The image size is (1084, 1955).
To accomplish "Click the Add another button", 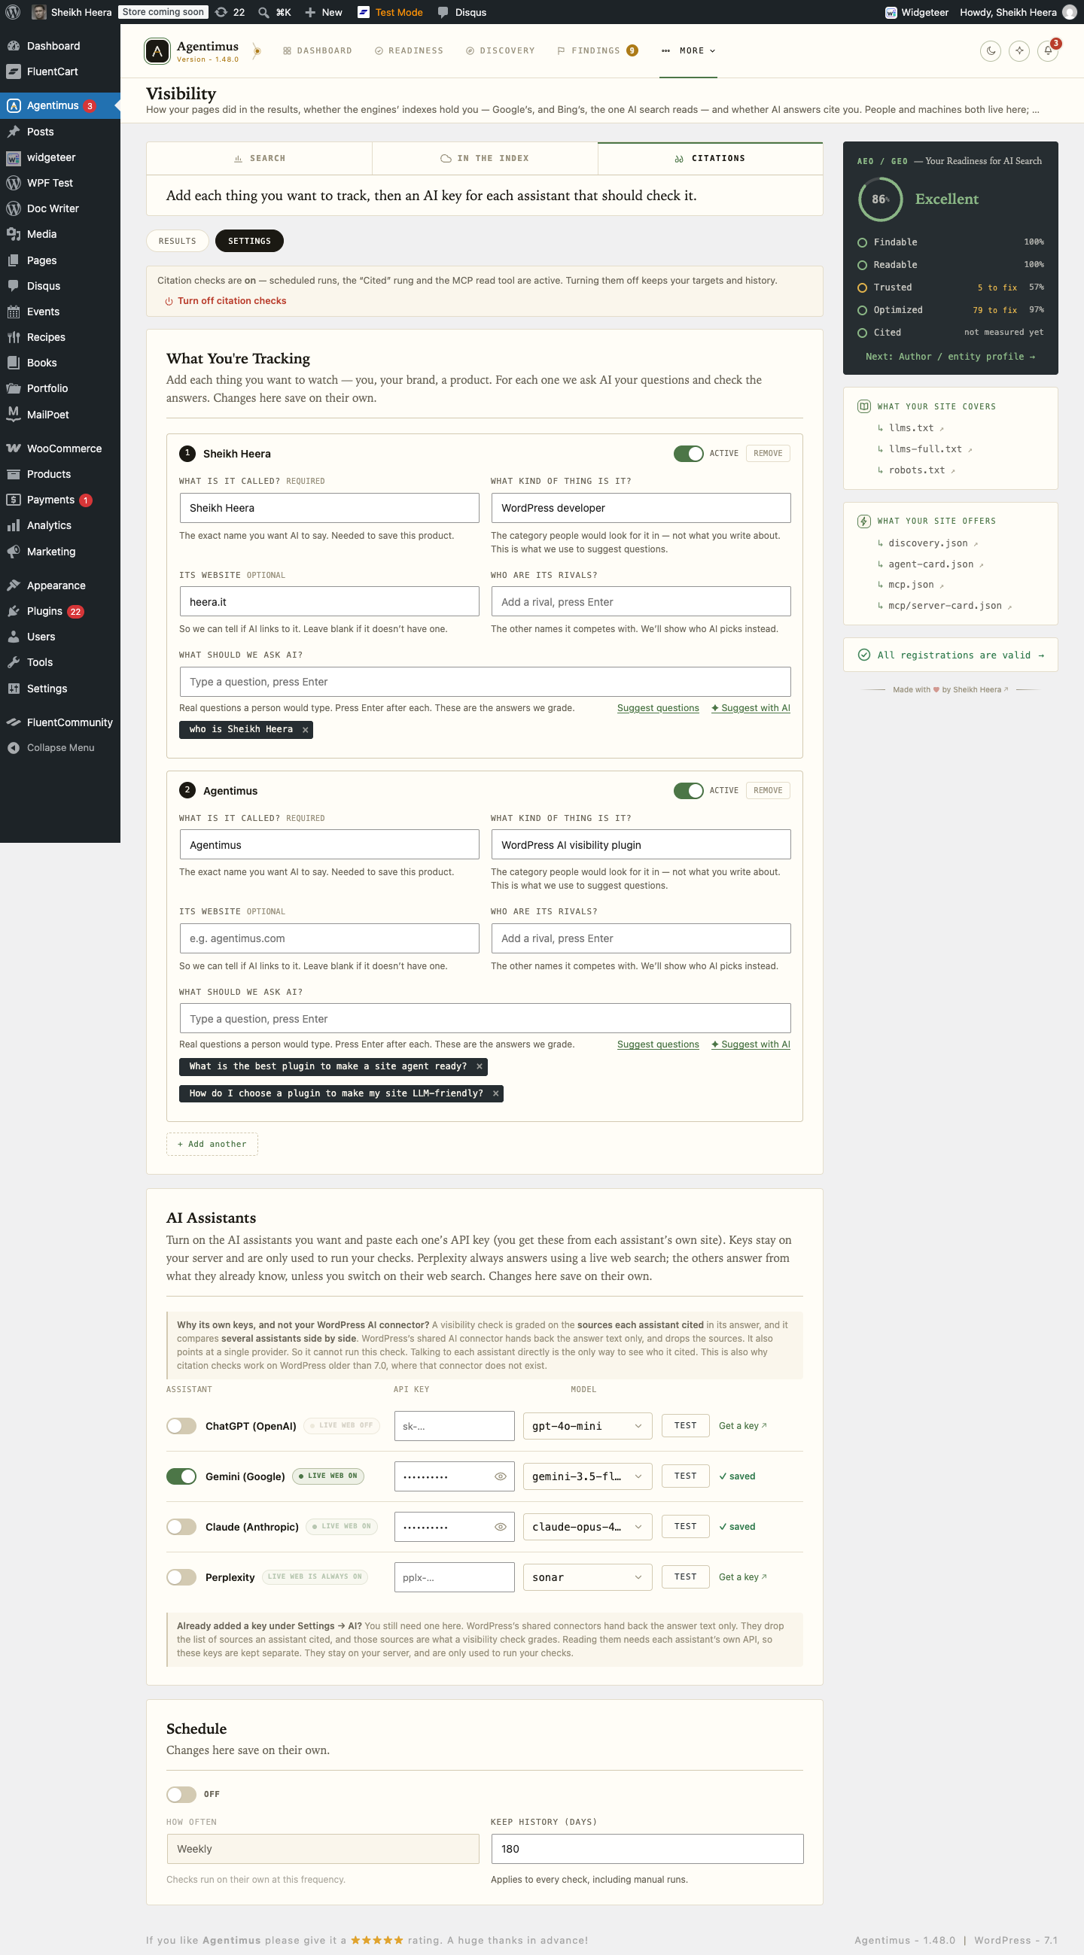I will [x=212, y=1145].
